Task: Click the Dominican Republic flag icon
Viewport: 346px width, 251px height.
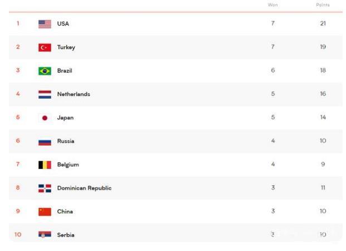Action: [45, 188]
